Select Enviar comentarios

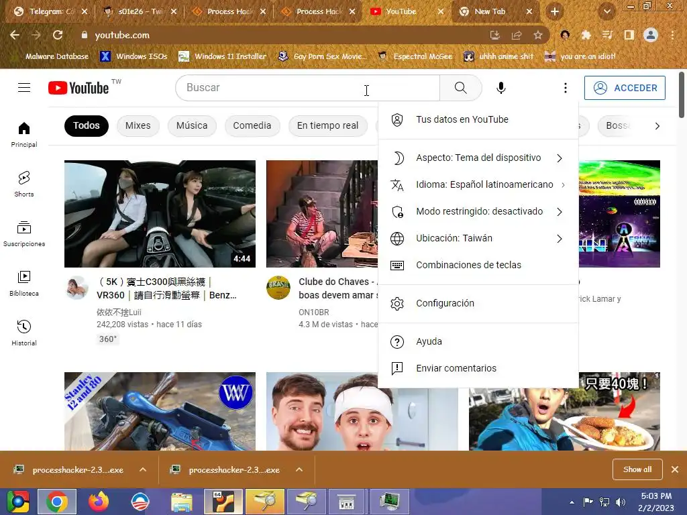click(x=478, y=368)
